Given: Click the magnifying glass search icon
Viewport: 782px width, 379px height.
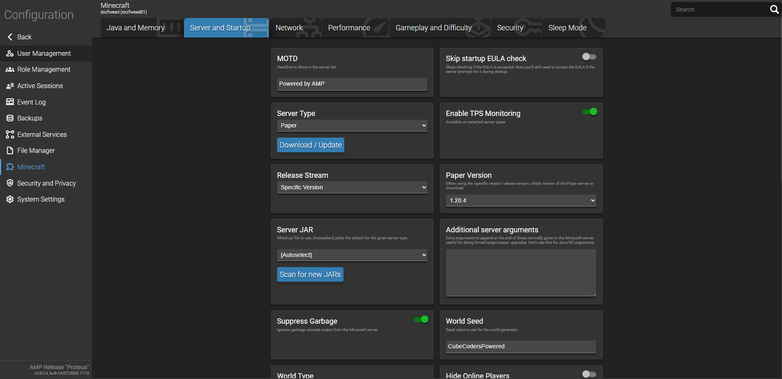Looking at the screenshot, I should (774, 9).
